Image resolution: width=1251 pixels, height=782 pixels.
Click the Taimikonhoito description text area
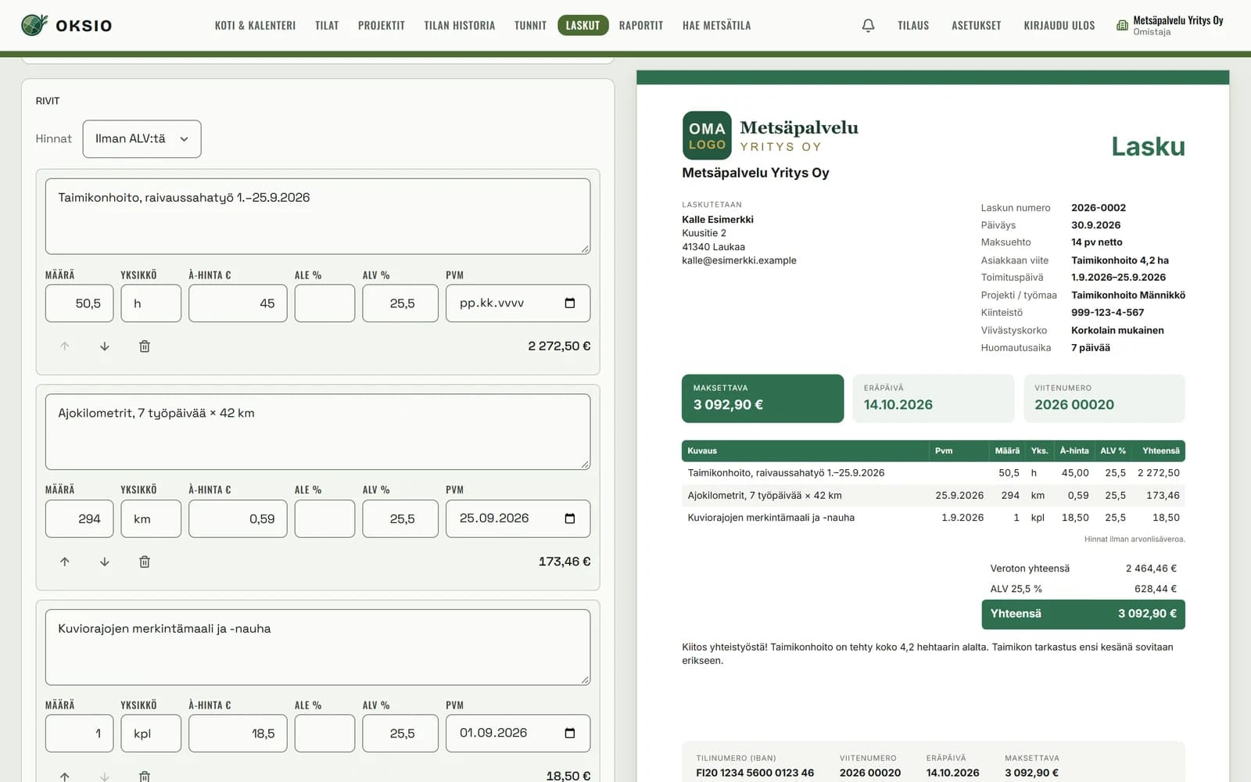317,216
